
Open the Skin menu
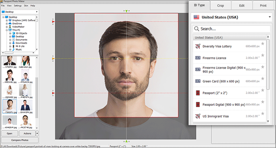tap(26, 6)
